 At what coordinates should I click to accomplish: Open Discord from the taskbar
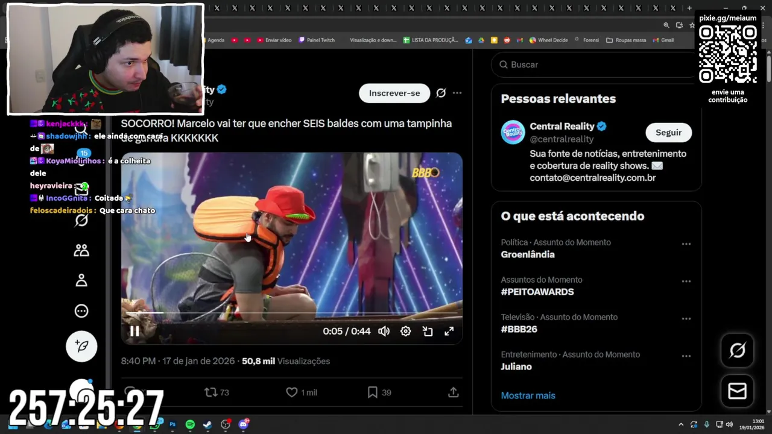(x=244, y=424)
